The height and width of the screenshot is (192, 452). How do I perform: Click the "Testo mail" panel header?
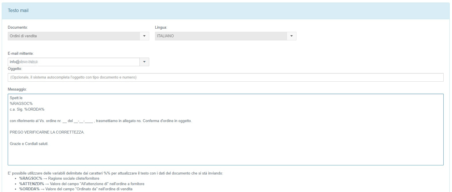(x=18, y=11)
